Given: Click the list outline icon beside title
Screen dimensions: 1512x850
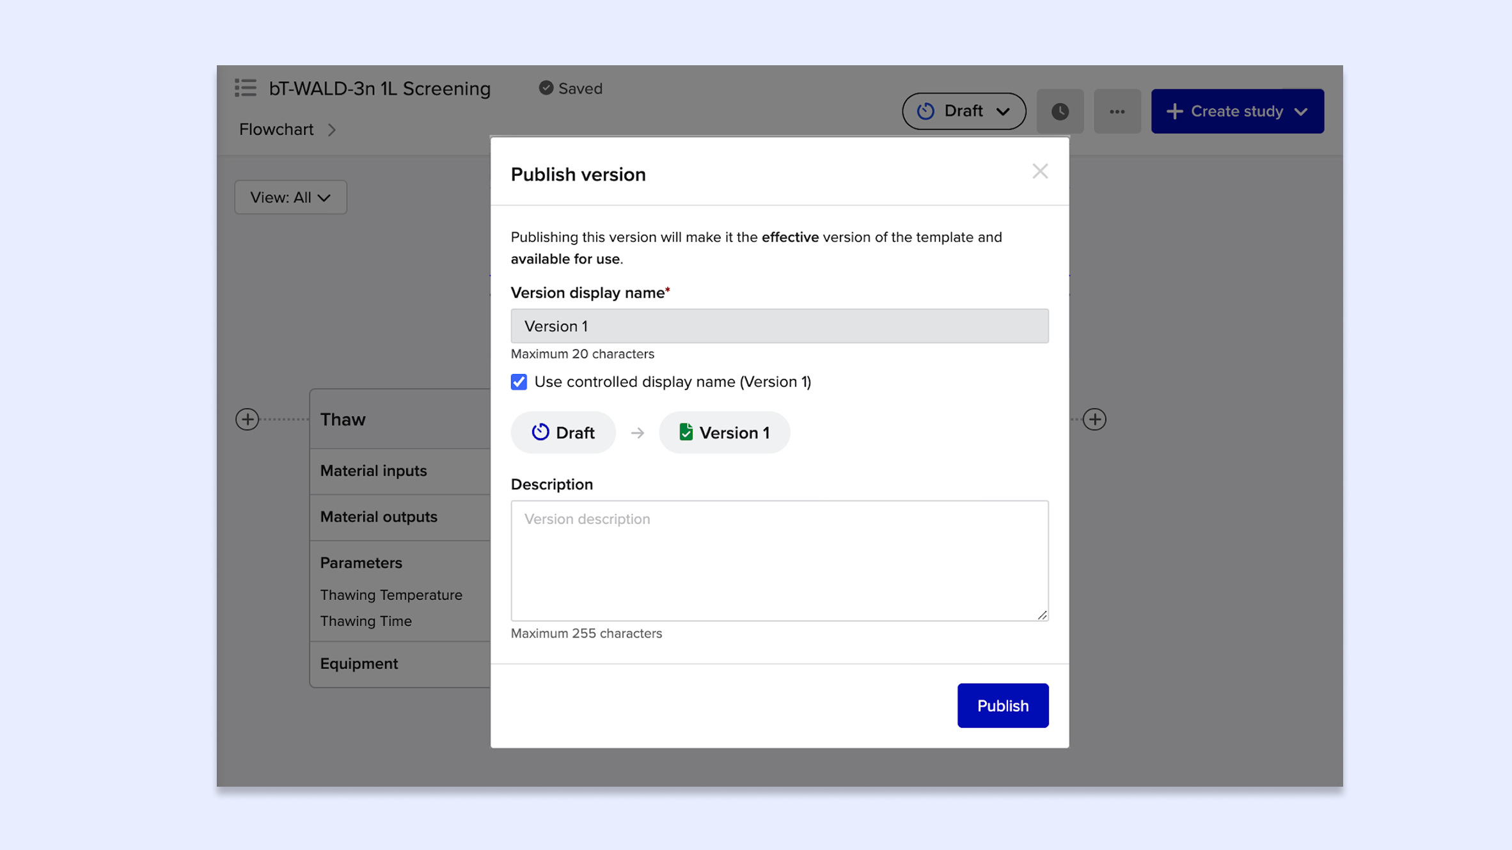Looking at the screenshot, I should [x=245, y=88].
